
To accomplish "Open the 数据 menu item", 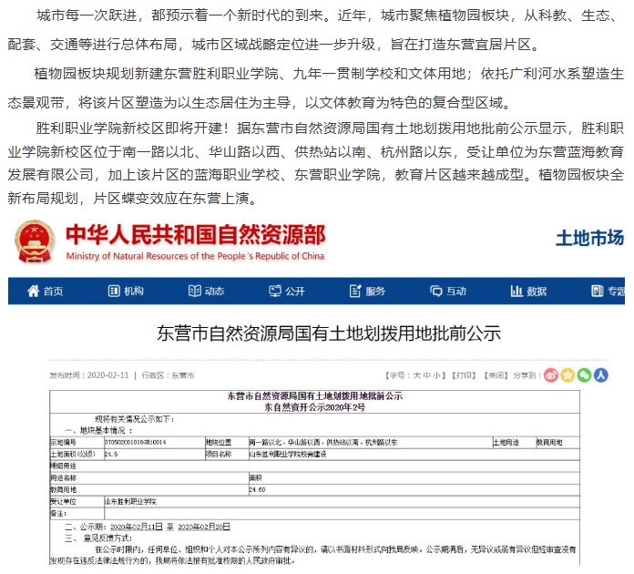I will point(528,291).
